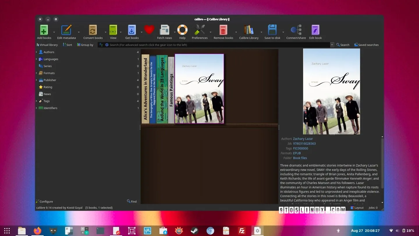Expand the Publisher category

pyautogui.click(x=36, y=80)
